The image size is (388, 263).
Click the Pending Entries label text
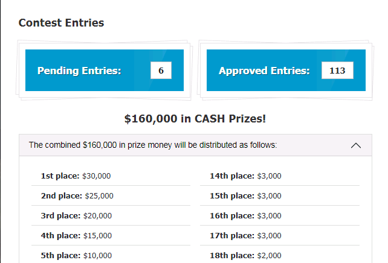79,71
